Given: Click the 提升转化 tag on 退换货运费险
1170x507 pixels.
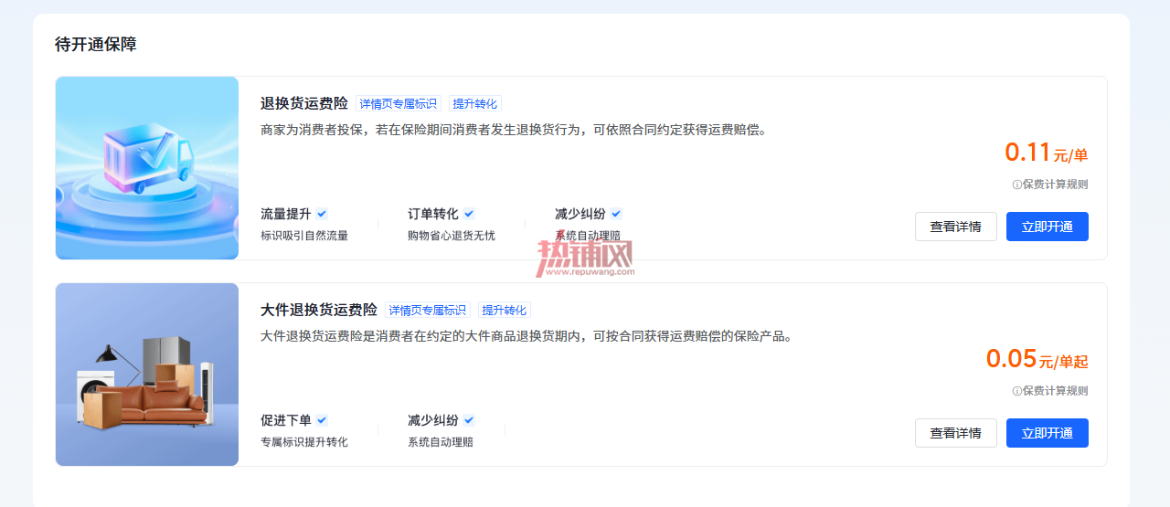Looking at the screenshot, I should pos(475,104).
